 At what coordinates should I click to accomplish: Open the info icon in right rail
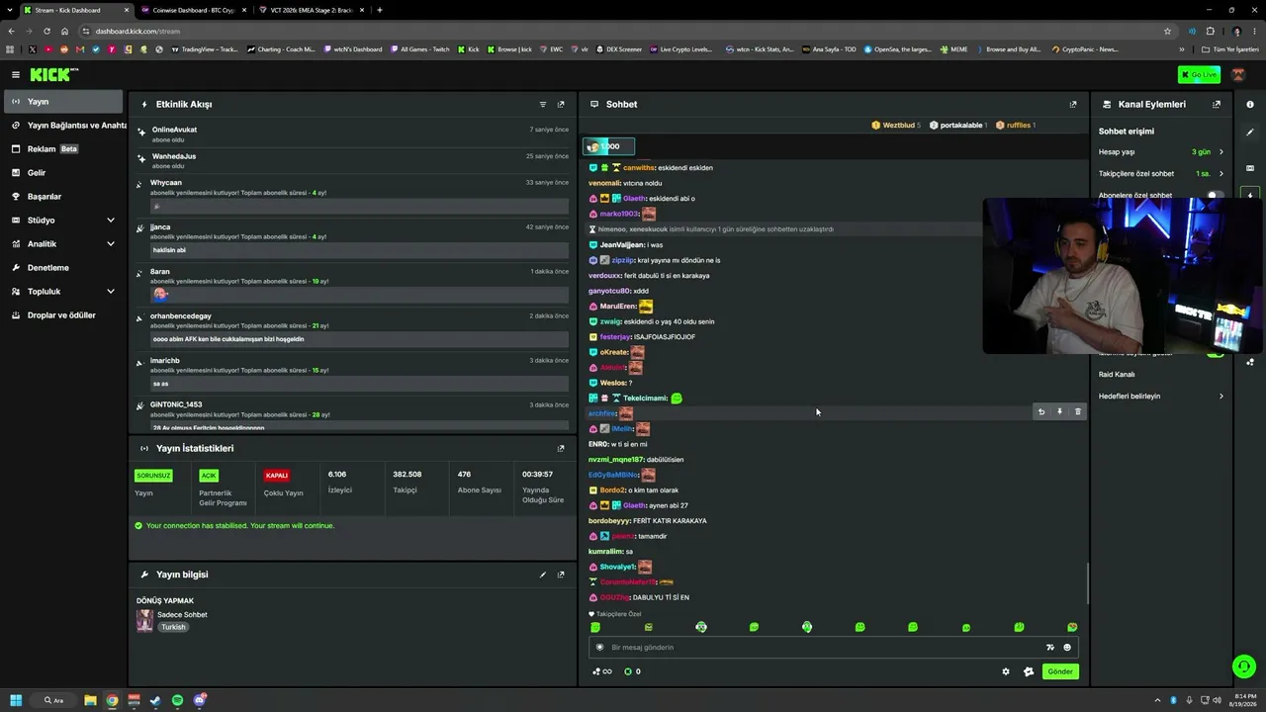click(1250, 104)
